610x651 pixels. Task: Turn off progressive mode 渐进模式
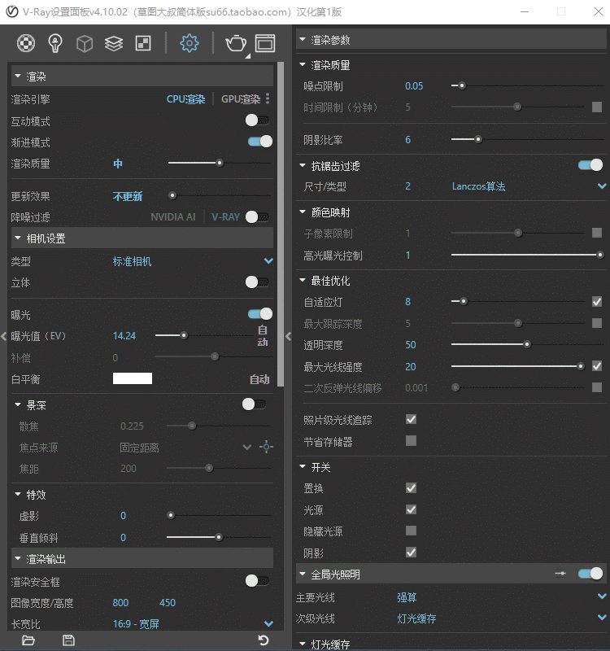260,142
